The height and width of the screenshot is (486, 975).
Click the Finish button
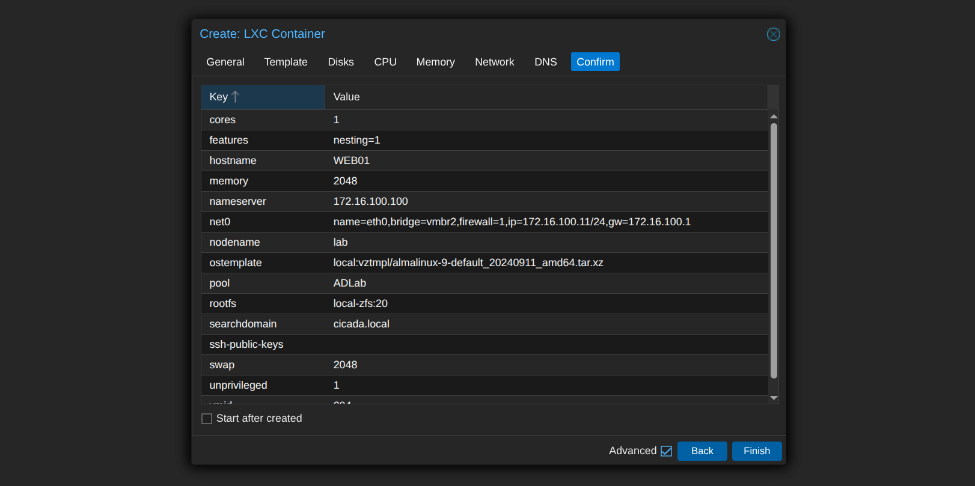click(x=757, y=451)
